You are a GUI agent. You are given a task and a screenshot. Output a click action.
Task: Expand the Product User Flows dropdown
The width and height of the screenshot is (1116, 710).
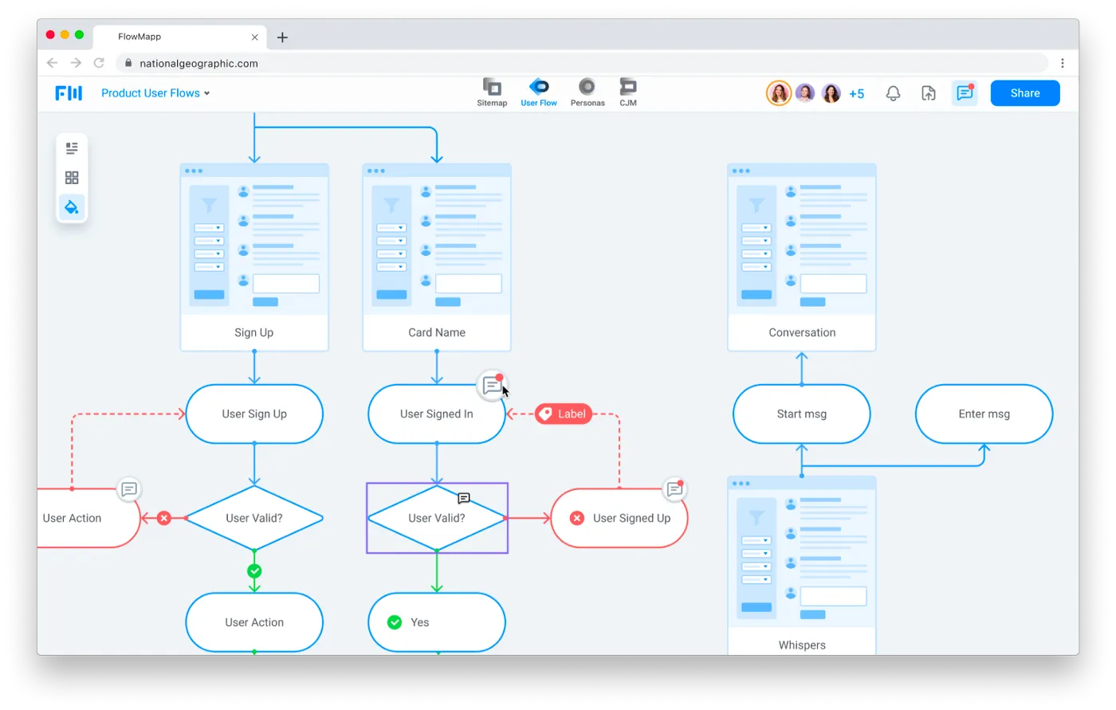click(155, 92)
